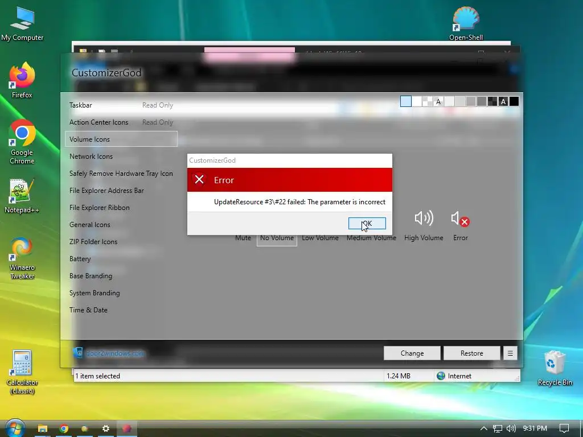Choose the solid black background swatch
The height and width of the screenshot is (437, 583).
(514, 101)
